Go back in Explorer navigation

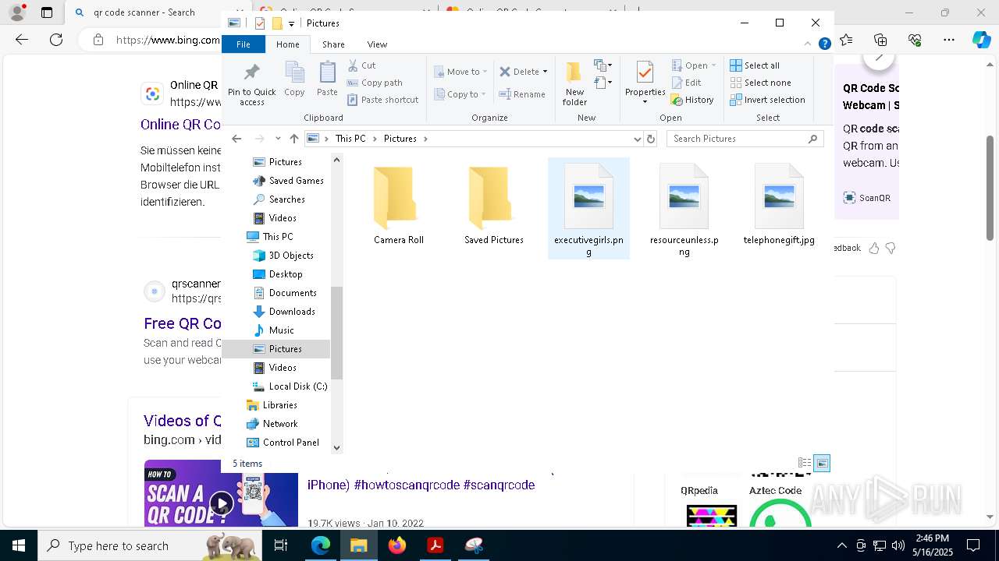coord(236,139)
